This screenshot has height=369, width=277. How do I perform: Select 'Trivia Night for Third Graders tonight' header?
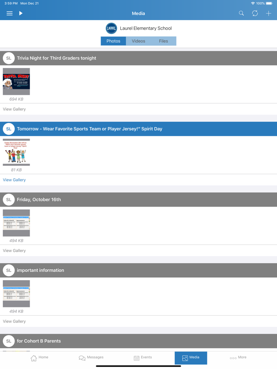[138, 58]
